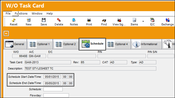Select the Informational tab

(x=146, y=44)
